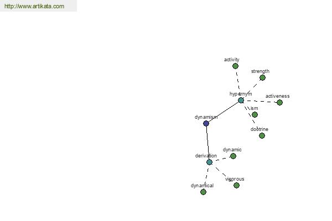
Task: Click the green vigorous node
Action: (x=236, y=185)
